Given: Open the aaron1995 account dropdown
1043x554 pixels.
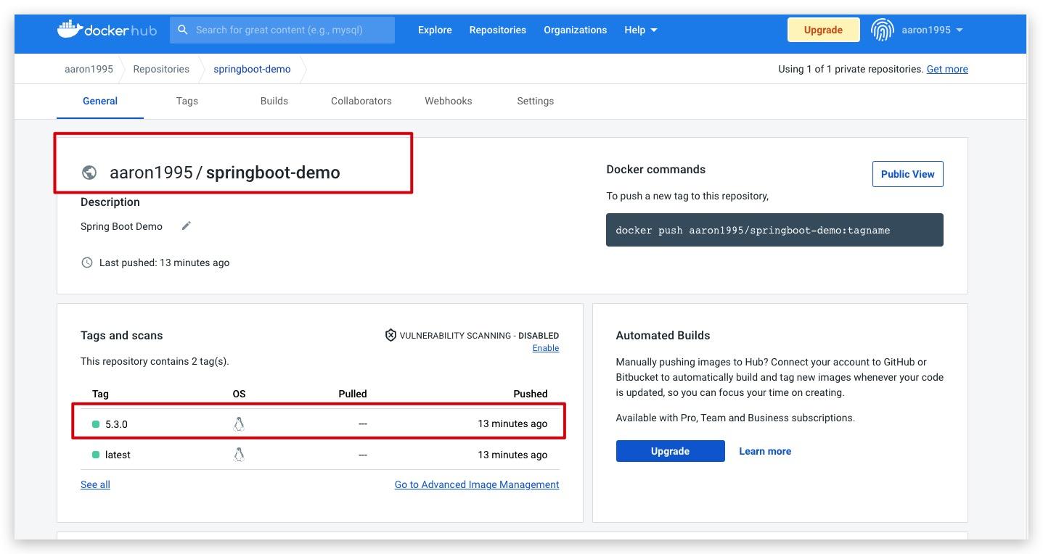Looking at the screenshot, I should point(932,30).
